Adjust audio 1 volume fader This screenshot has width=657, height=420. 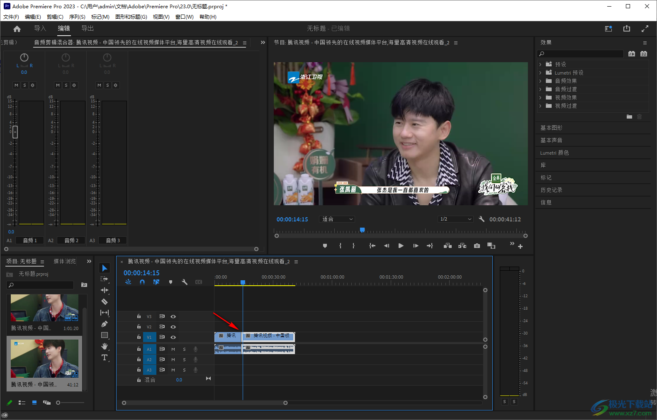coord(15,132)
